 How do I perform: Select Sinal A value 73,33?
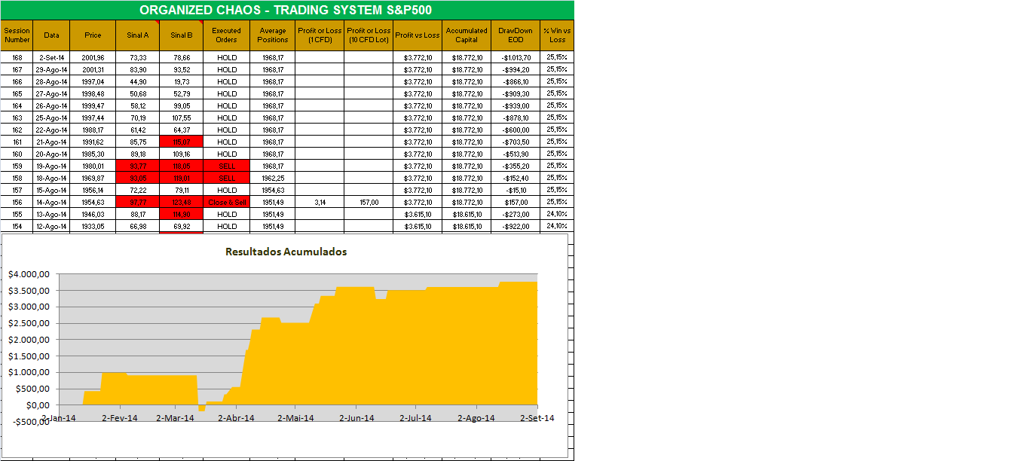point(138,57)
